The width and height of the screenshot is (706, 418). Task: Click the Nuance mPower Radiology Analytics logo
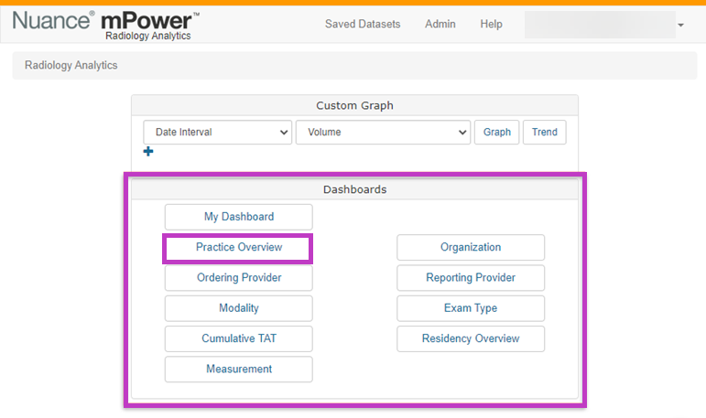click(x=106, y=26)
